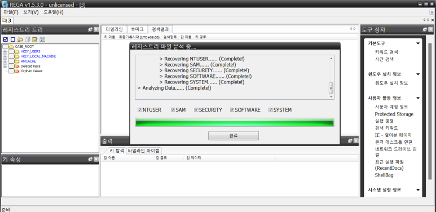Toggle the CASE_ROOT checkbox

pyautogui.click(x=6, y=47)
